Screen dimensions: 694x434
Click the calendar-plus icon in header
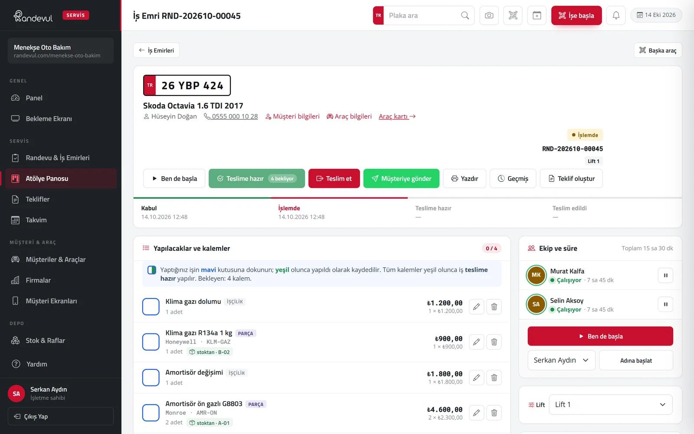click(537, 16)
